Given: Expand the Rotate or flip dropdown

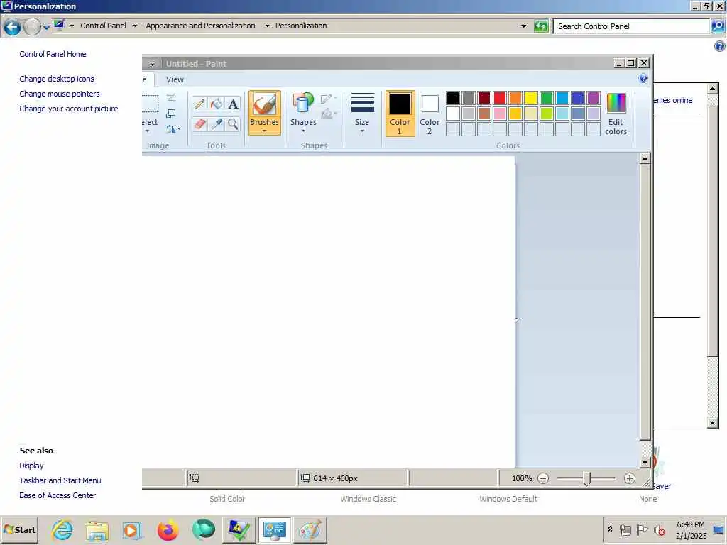Looking at the screenshot, I should pos(179,129).
